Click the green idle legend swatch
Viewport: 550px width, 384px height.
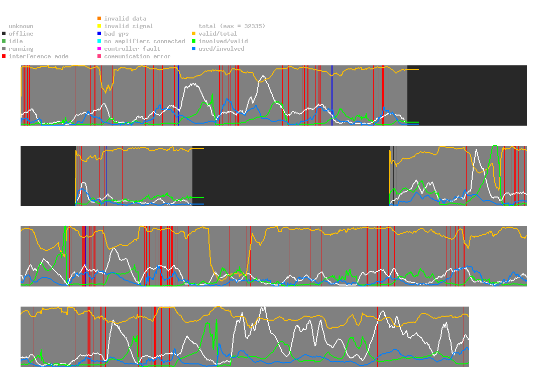(4, 41)
